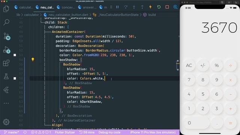Open the Manage settings gear

[6, 122]
